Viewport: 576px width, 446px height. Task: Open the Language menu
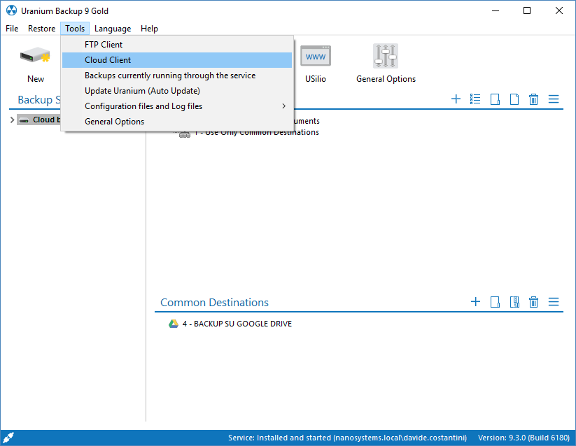[113, 29]
